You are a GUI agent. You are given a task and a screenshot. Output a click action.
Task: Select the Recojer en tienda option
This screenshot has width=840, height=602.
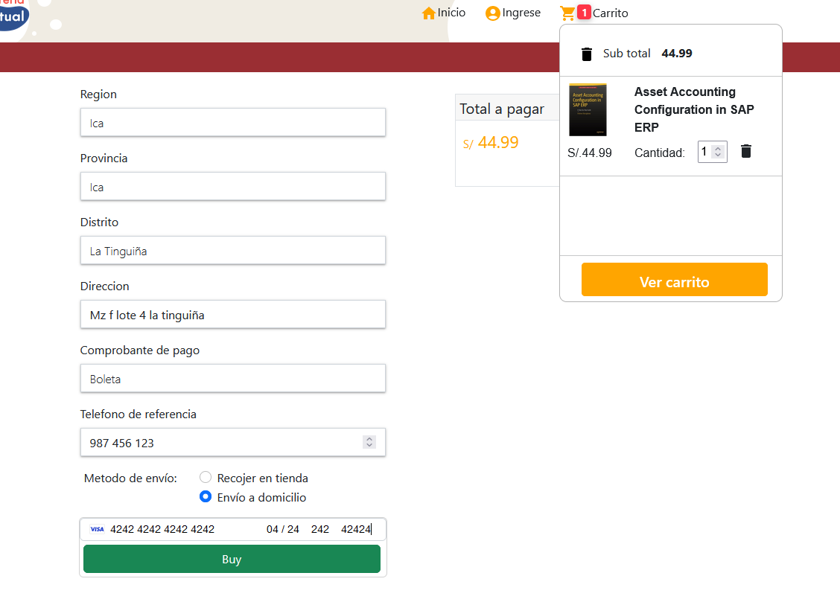205,478
